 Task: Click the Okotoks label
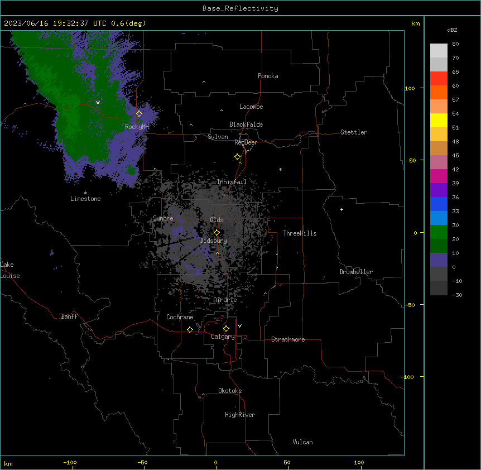click(x=230, y=391)
